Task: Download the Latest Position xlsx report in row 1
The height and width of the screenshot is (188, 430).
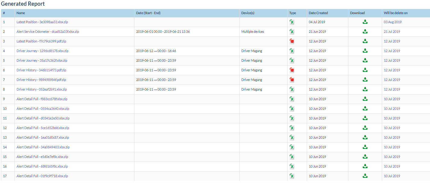Action: pos(365,22)
